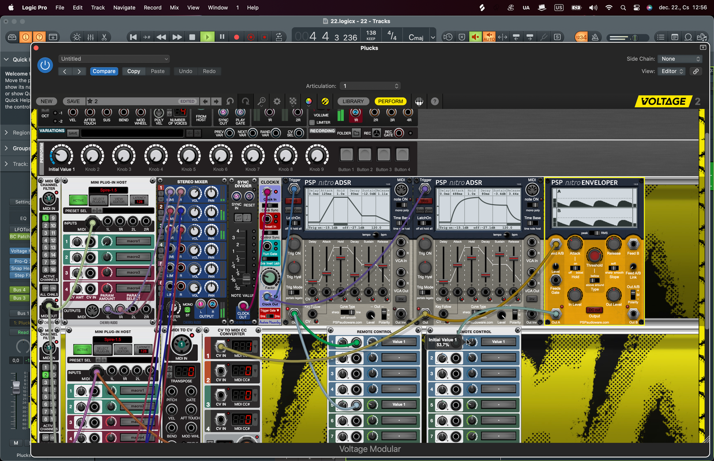Open the LIBRARY panel
Image resolution: width=714 pixels, height=461 pixels.
pos(353,101)
